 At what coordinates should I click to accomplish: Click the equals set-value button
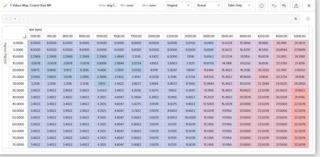6,19
